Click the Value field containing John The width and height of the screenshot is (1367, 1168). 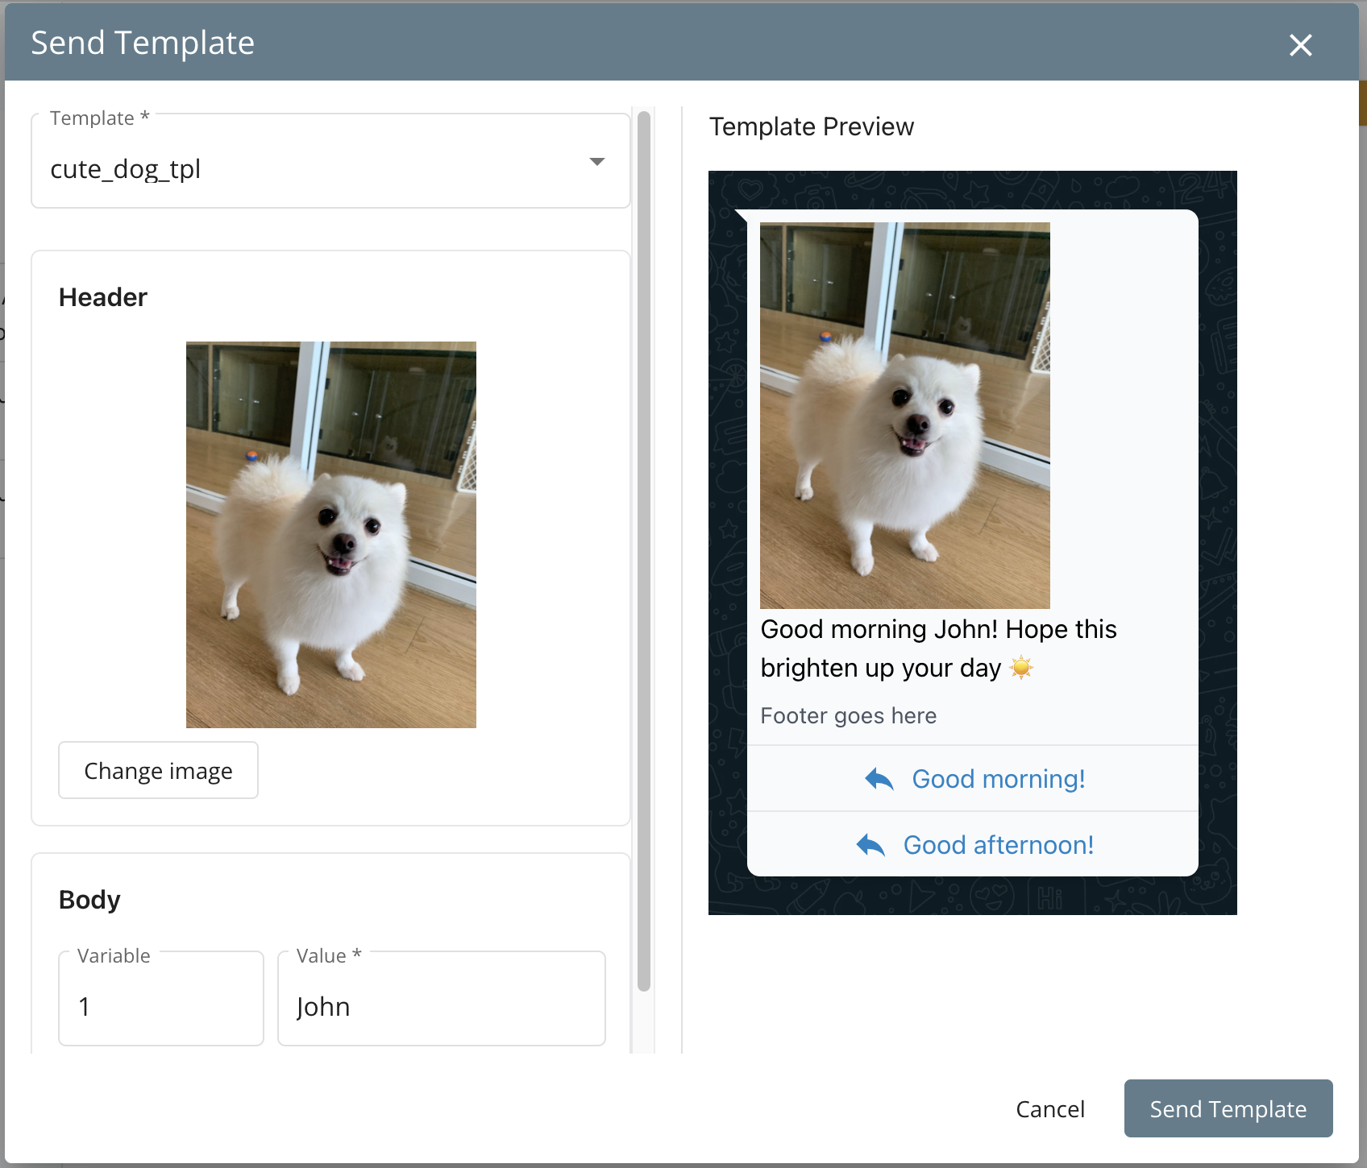pos(441,999)
